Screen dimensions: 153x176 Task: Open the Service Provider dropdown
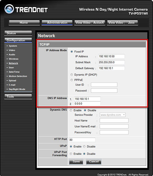pyautogui.click(x=113, y=115)
